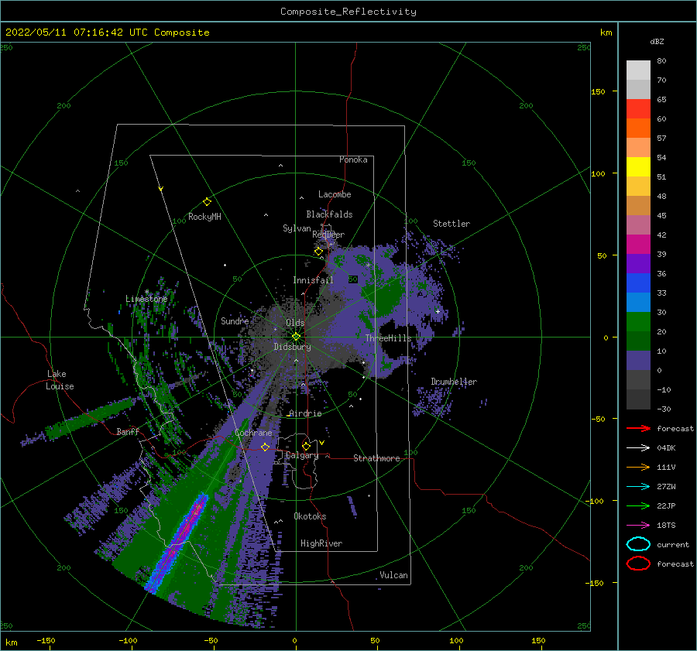Click the Vulcan town label
Viewport: 697px width, 651px height.
tap(394, 575)
